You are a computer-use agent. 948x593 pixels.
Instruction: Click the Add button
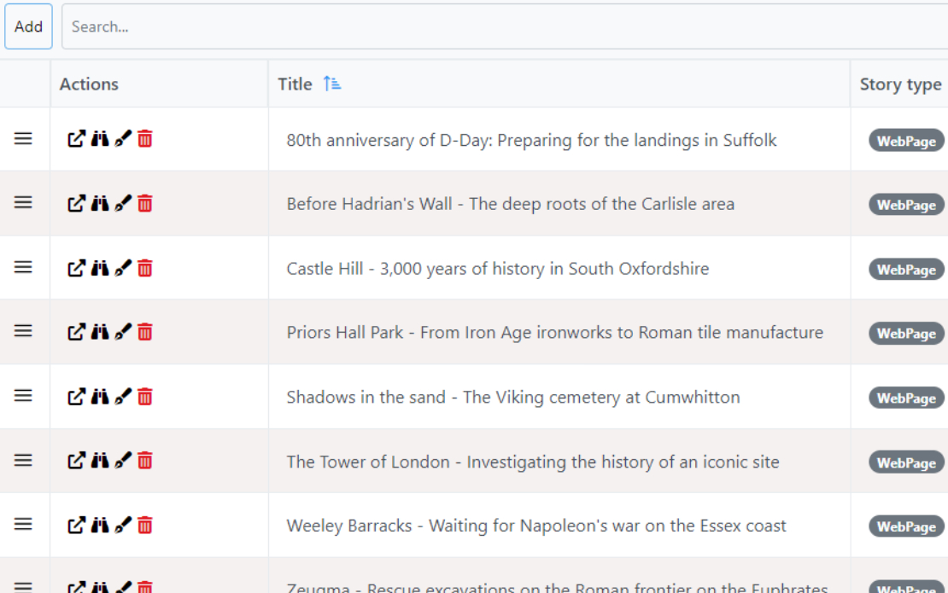tap(28, 26)
